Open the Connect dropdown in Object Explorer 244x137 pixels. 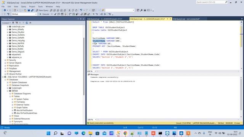(6, 23)
